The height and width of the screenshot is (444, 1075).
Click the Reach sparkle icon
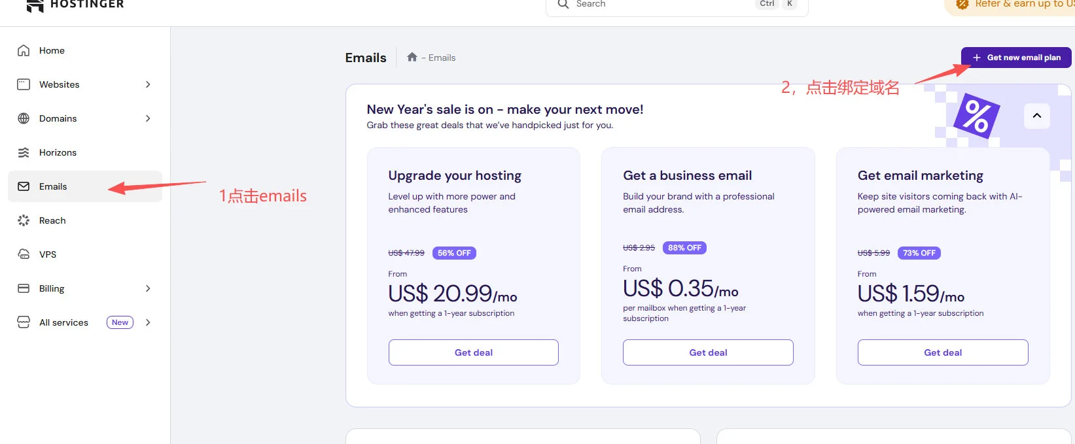click(24, 220)
